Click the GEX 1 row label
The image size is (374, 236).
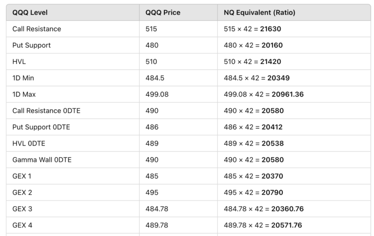pyautogui.click(x=22, y=176)
